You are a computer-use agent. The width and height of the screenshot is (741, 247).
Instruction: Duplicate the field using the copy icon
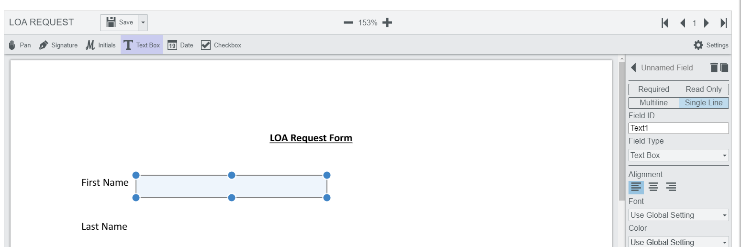(x=724, y=67)
